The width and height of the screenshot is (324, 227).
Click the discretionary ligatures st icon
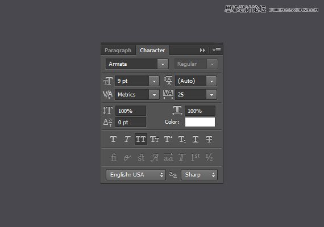pyautogui.click(x=141, y=157)
